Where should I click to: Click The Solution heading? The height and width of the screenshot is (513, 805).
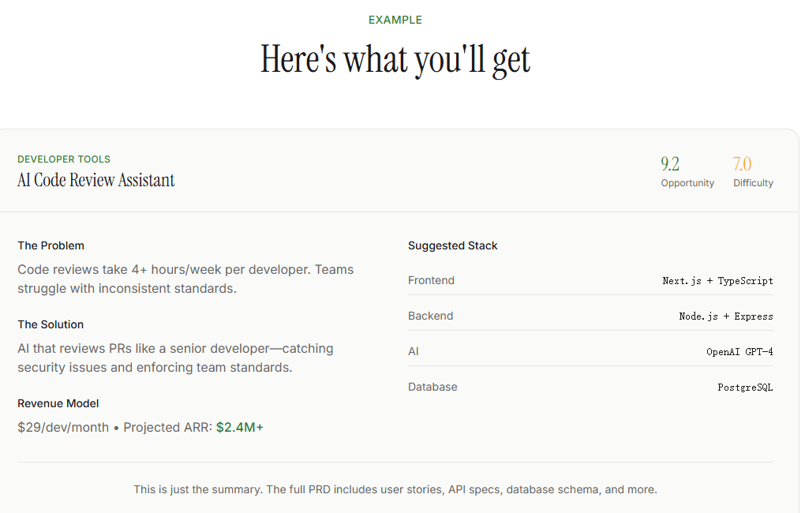(x=51, y=324)
